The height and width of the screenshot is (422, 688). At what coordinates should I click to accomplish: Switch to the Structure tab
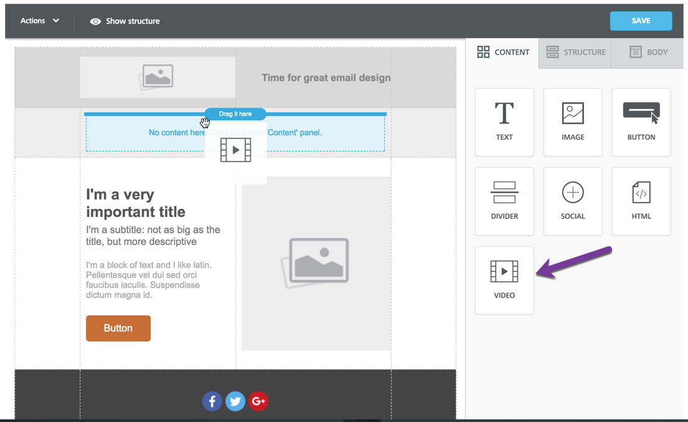(x=575, y=52)
